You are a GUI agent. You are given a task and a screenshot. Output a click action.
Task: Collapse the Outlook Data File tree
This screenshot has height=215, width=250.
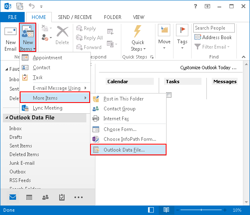click(7, 118)
